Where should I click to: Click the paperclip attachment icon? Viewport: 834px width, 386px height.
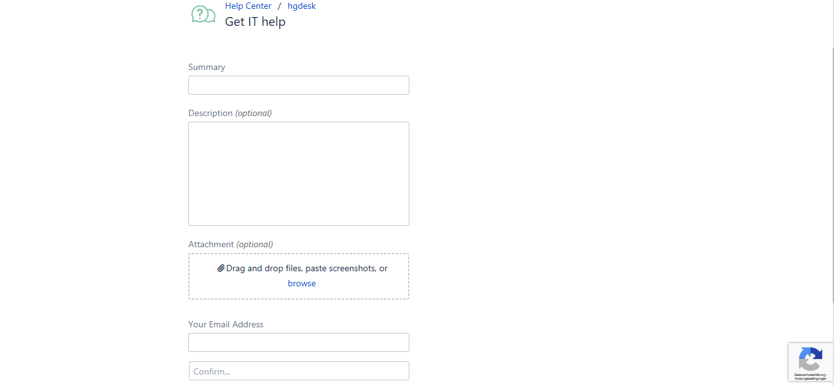pyautogui.click(x=221, y=268)
